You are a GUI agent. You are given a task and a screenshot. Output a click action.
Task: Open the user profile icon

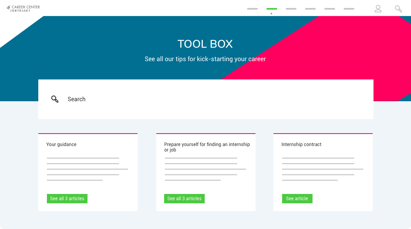(378, 9)
